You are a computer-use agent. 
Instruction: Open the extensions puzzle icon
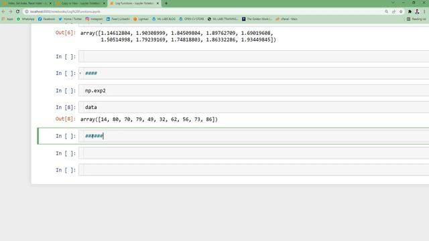[410, 11]
